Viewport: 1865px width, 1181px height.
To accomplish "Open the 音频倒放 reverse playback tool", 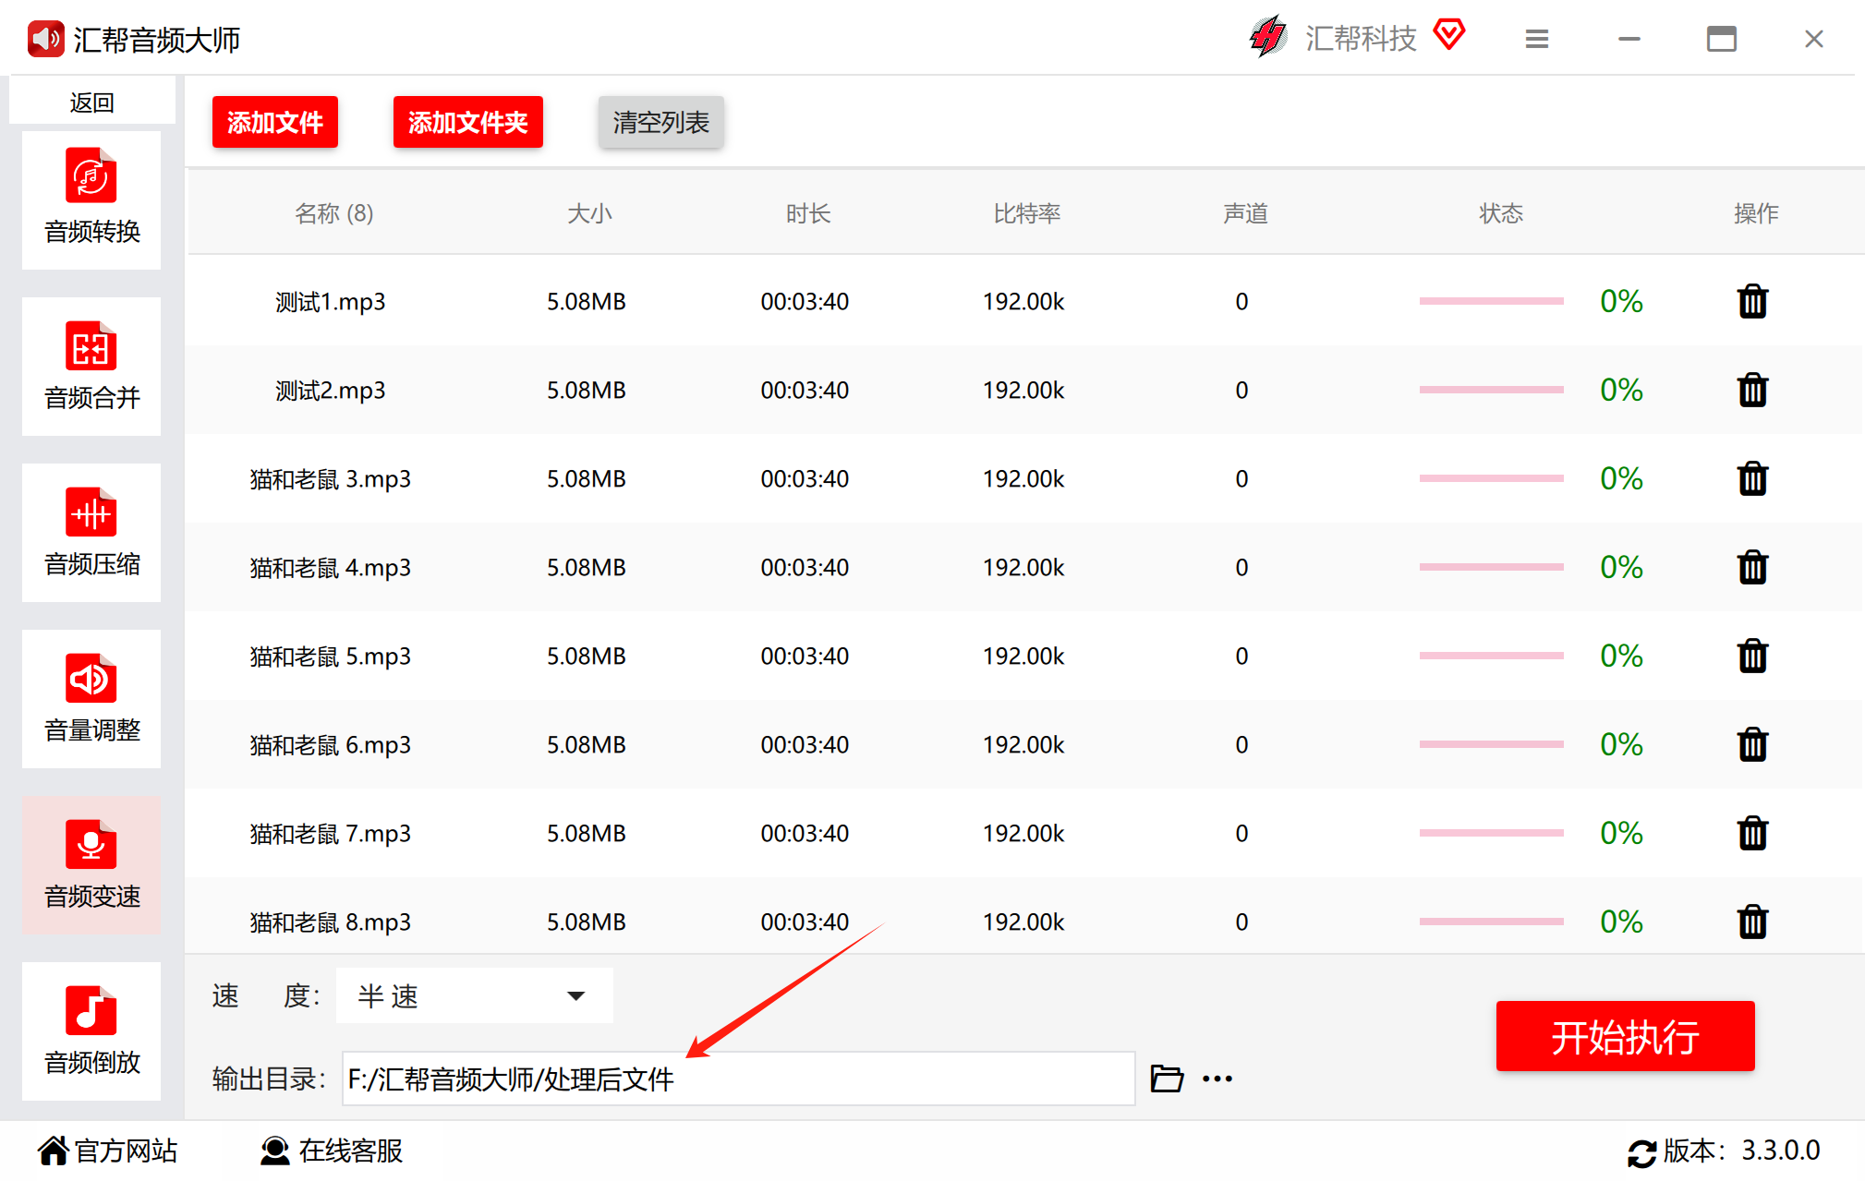I will [91, 1030].
